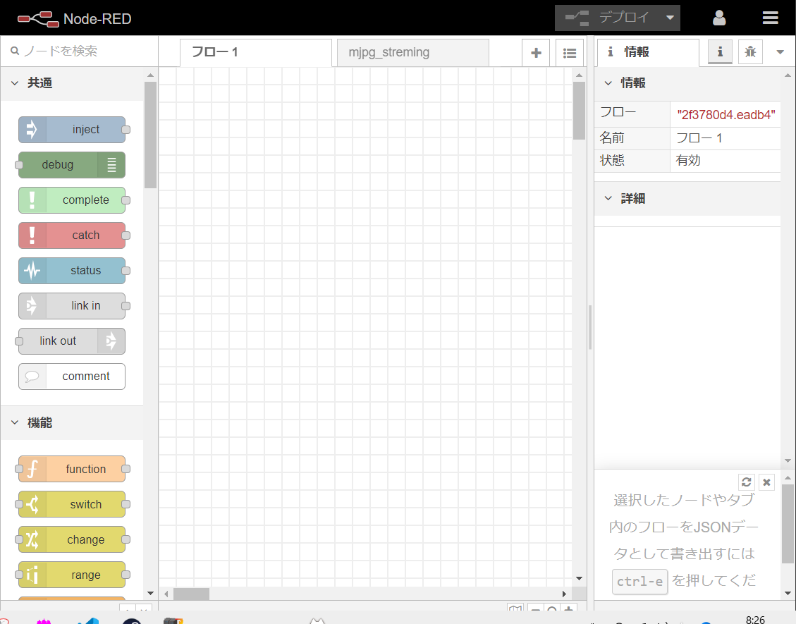
Task: Click the 状態 value 有効
Action: coord(688,161)
